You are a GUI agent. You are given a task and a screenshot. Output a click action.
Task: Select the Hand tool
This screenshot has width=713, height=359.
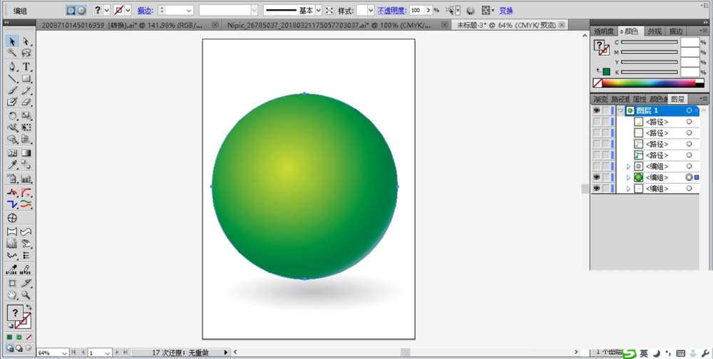[12, 294]
